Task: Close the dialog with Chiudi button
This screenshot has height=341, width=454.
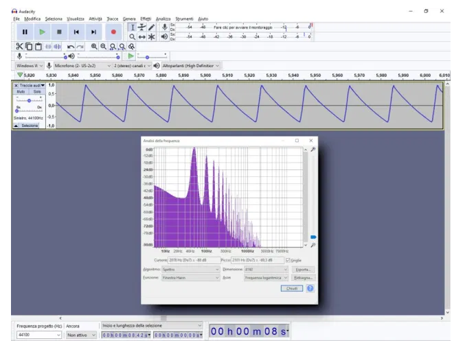Action: point(292,288)
